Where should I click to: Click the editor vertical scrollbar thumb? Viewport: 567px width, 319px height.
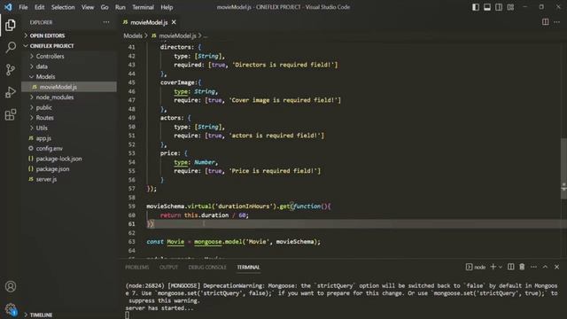click(563, 168)
